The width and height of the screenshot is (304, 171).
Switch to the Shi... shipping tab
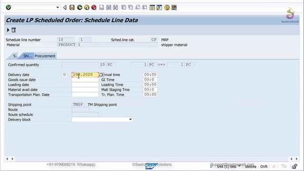coord(28,56)
